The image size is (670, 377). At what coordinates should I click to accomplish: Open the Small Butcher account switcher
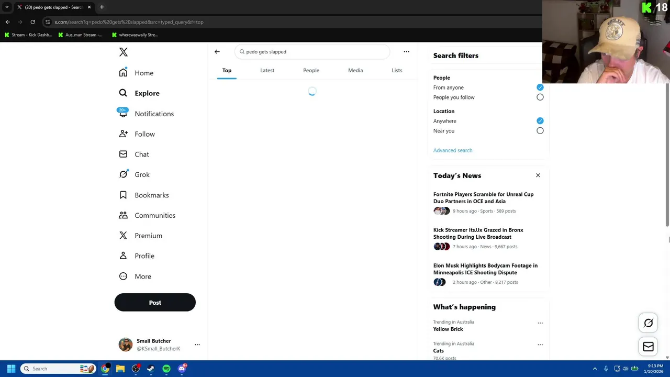coord(159,345)
